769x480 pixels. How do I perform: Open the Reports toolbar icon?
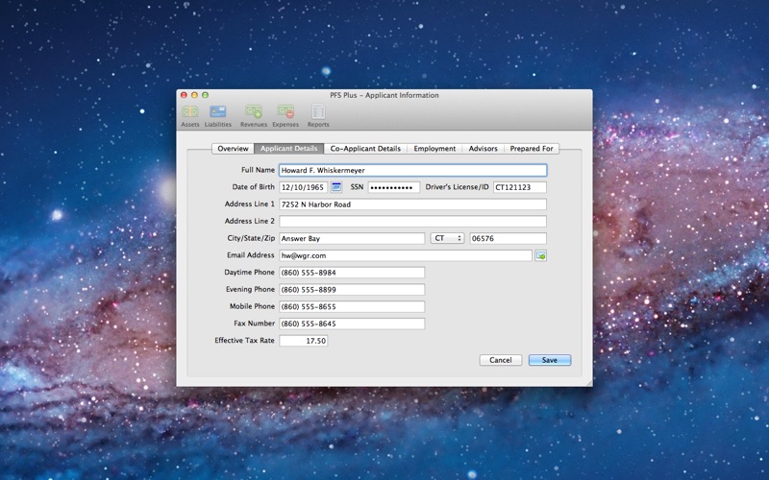pyautogui.click(x=318, y=113)
